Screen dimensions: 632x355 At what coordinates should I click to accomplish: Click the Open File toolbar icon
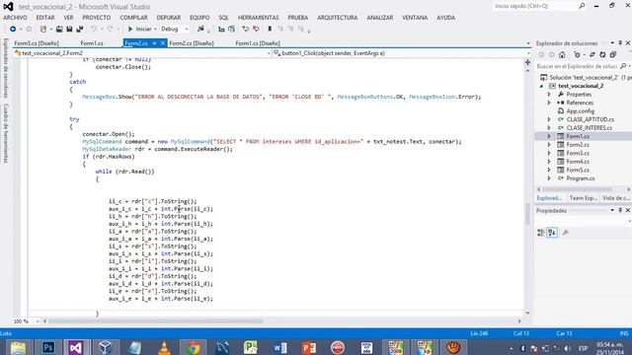[x=59, y=29]
